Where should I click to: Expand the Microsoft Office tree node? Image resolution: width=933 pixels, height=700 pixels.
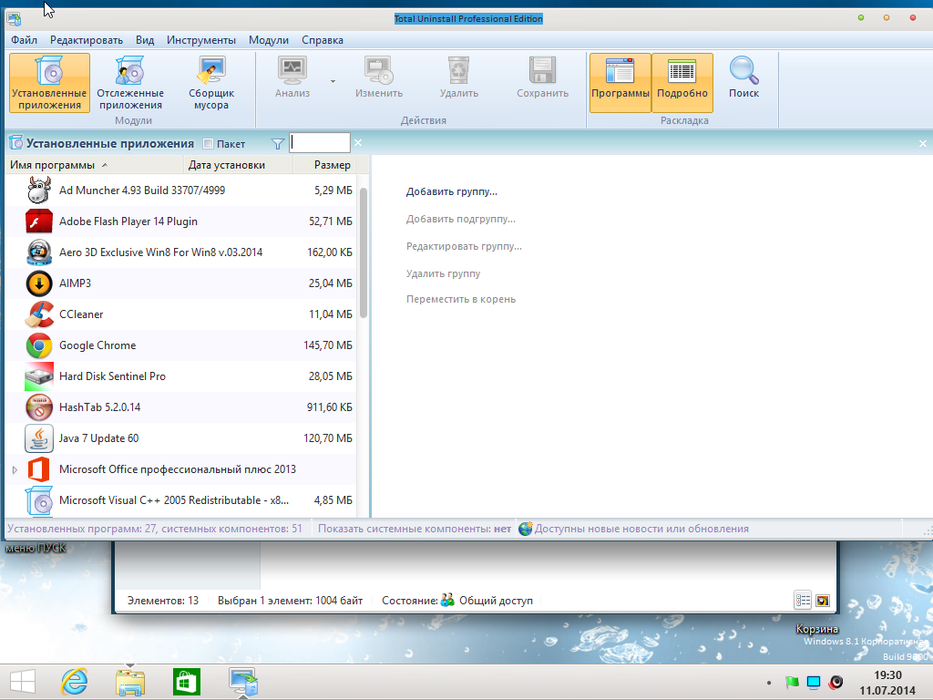point(15,469)
